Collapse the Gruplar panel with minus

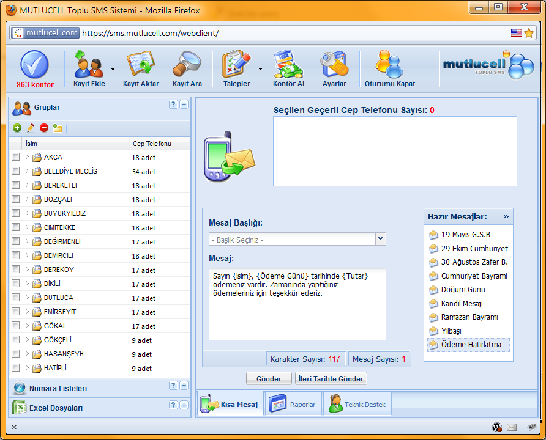point(184,105)
